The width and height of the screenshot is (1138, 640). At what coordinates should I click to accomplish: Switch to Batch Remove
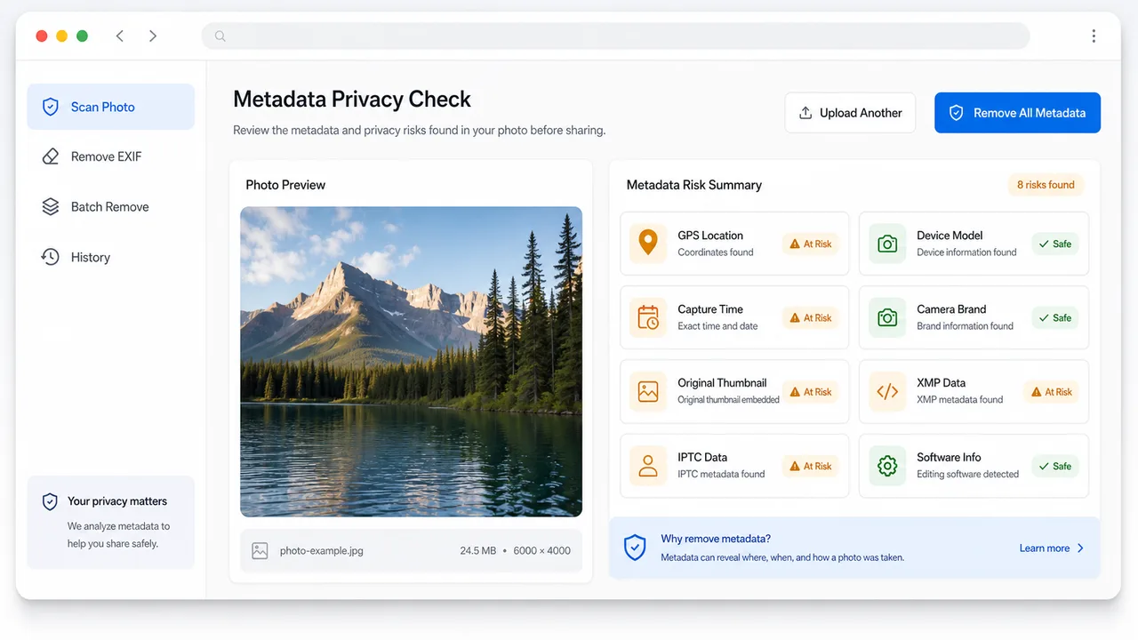coord(110,206)
